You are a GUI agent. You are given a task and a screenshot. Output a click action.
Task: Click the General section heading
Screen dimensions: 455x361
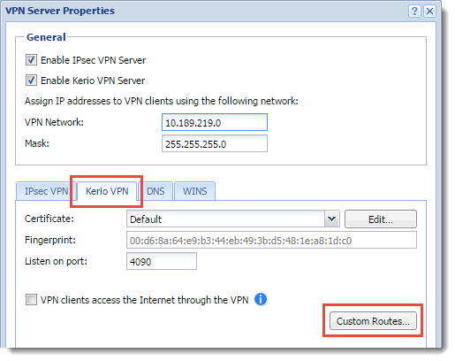point(46,37)
